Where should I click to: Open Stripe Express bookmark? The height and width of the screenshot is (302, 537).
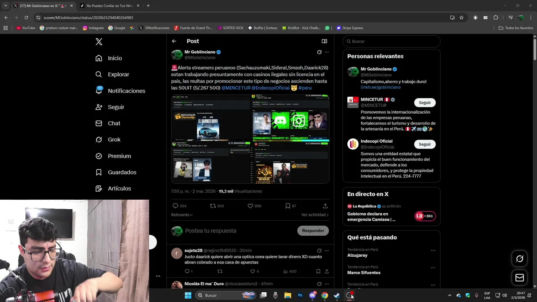(349, 28)
